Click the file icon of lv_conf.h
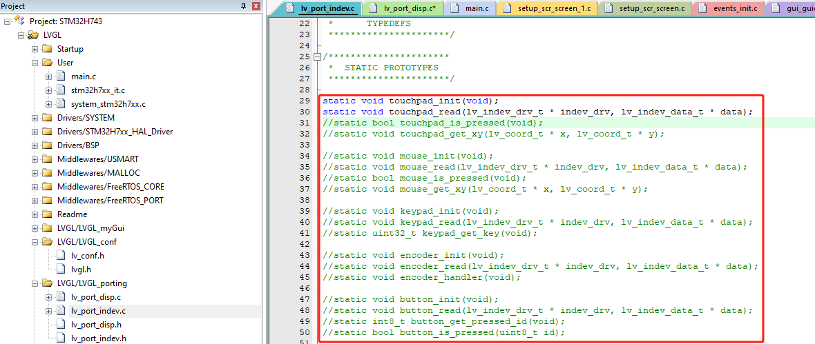The image size is (815, 344). pos(60,256)
